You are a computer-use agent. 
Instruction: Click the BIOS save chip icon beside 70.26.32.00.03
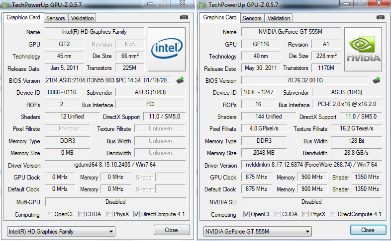coord(377,80)
